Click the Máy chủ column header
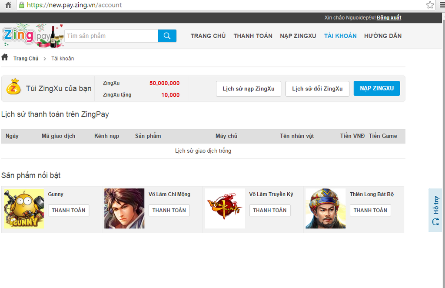445x288 pixels. 226,136
